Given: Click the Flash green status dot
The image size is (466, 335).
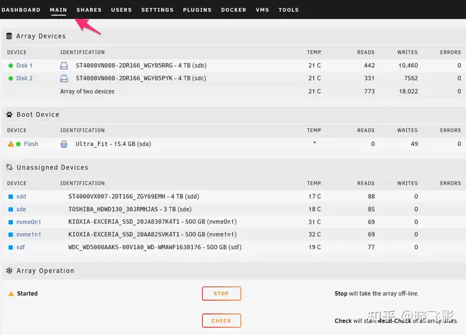Looking at the screenshot, I should tap(18, 144).
